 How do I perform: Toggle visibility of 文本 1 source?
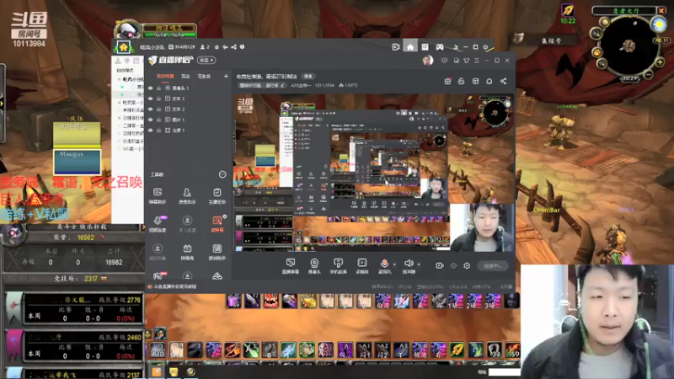(x=151, y=99)
